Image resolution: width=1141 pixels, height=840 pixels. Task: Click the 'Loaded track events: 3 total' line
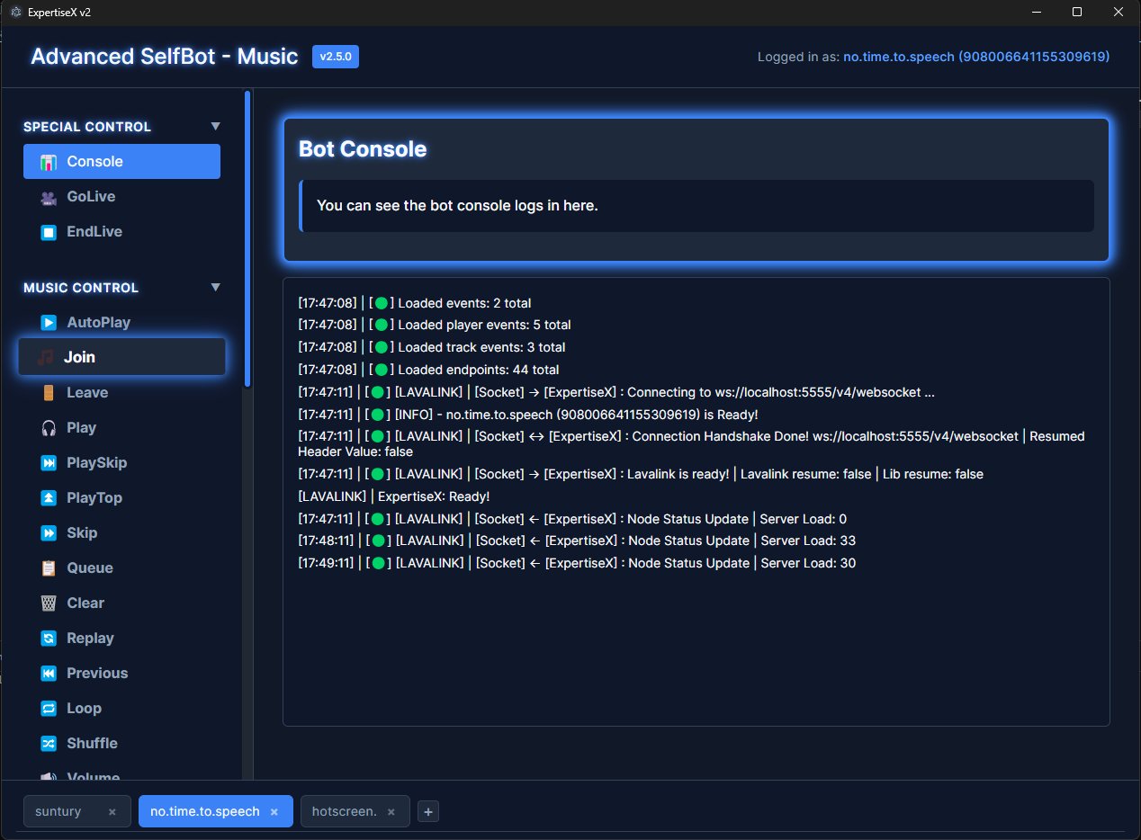pos(432,347)
